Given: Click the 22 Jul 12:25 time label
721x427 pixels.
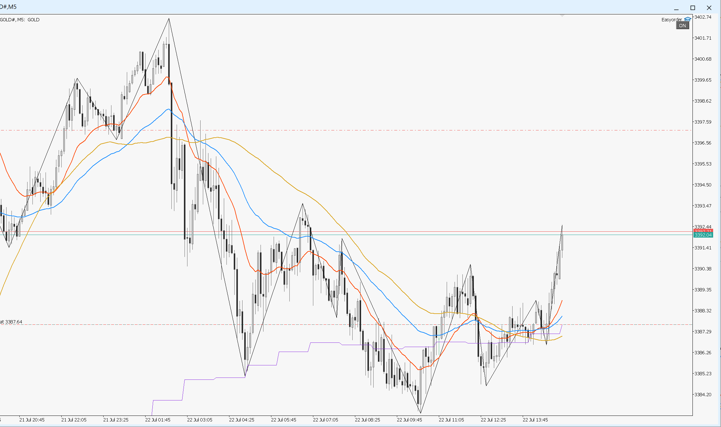Looking at the screenshot, I should coord(493,420).
